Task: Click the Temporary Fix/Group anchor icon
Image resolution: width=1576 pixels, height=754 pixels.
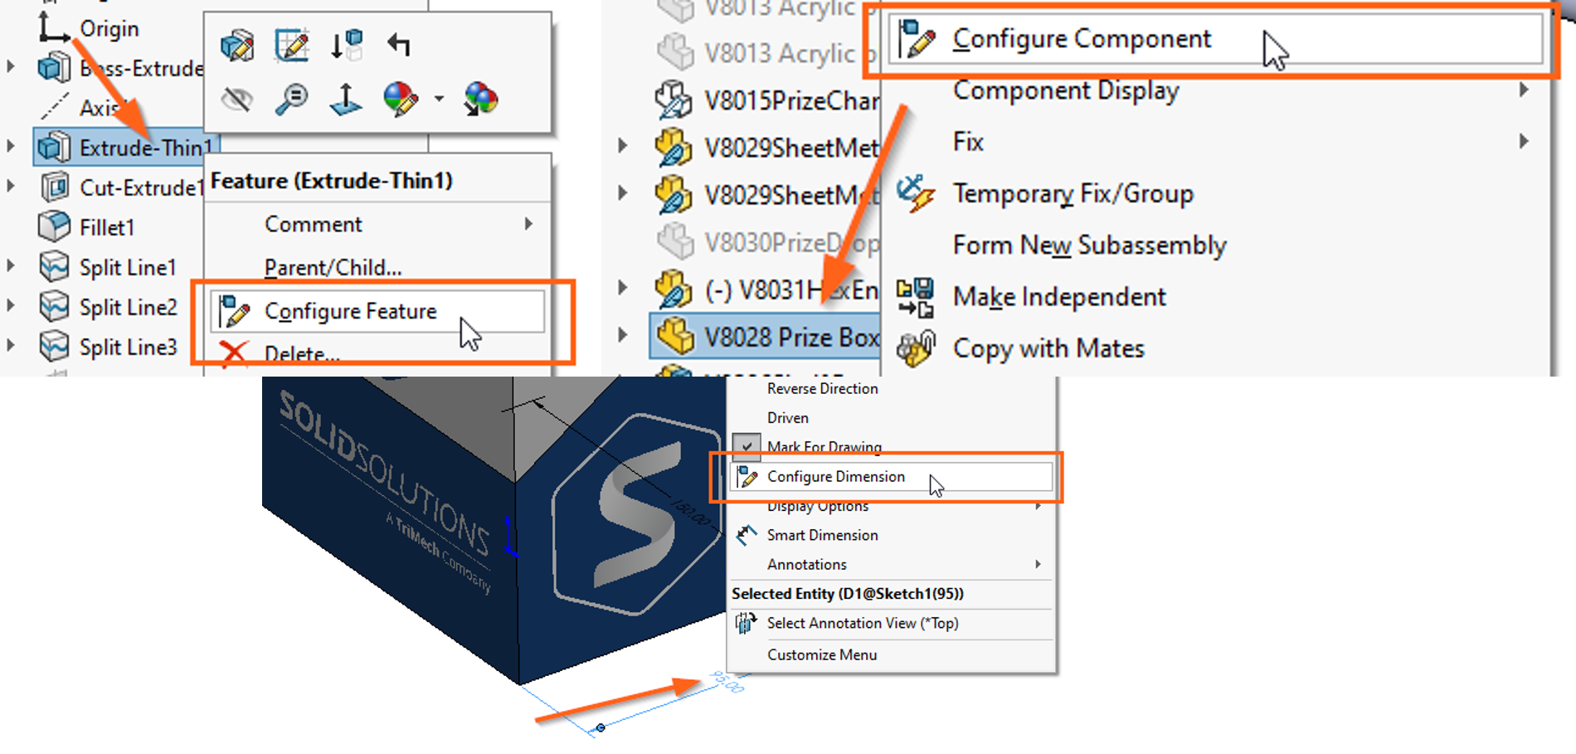Action: pos(915,192)
